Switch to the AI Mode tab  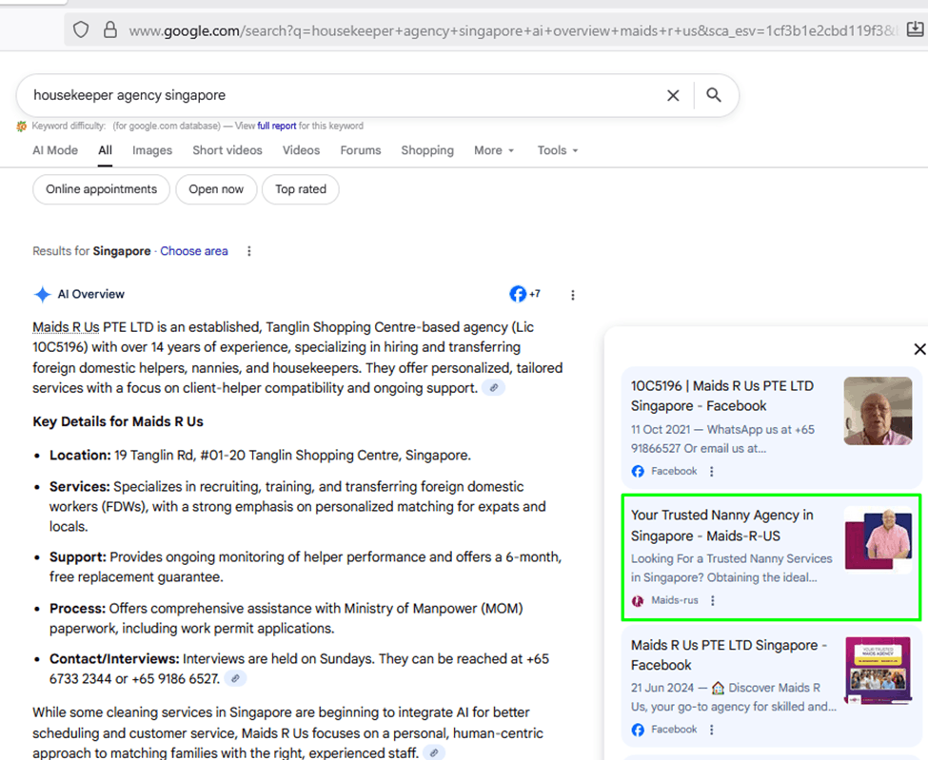[55, 150]
